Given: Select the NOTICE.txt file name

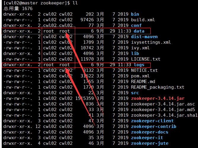Looking at the screenshot, I should pyautogui.click(x=144, y=70).
